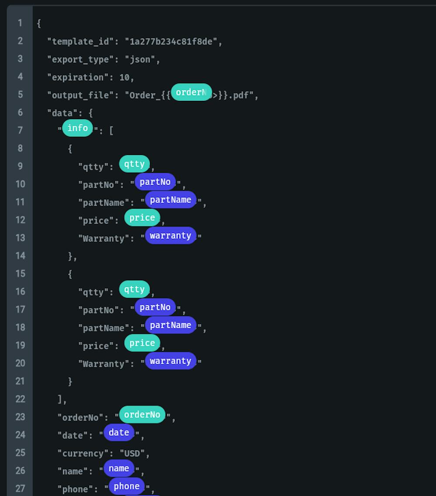Click the partName pill on line 18
This screenshot has height=496, width=436.
tap(170, 325)
